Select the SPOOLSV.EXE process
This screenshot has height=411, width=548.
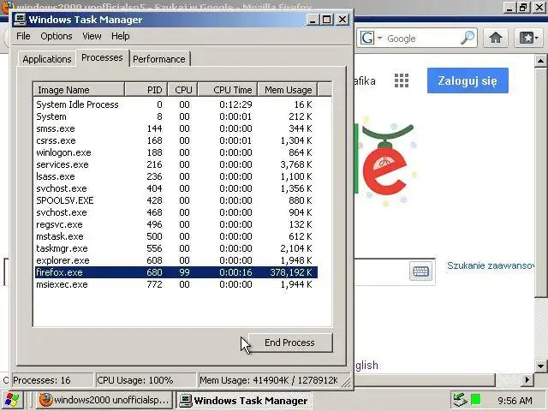coord(176,200)
